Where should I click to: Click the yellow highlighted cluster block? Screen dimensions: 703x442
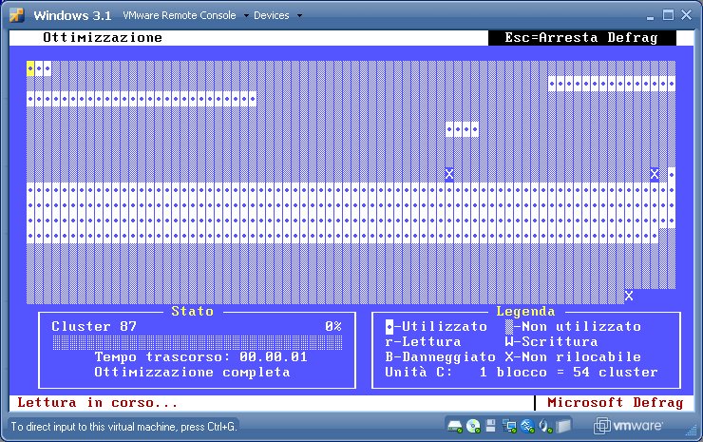(30, 68)
